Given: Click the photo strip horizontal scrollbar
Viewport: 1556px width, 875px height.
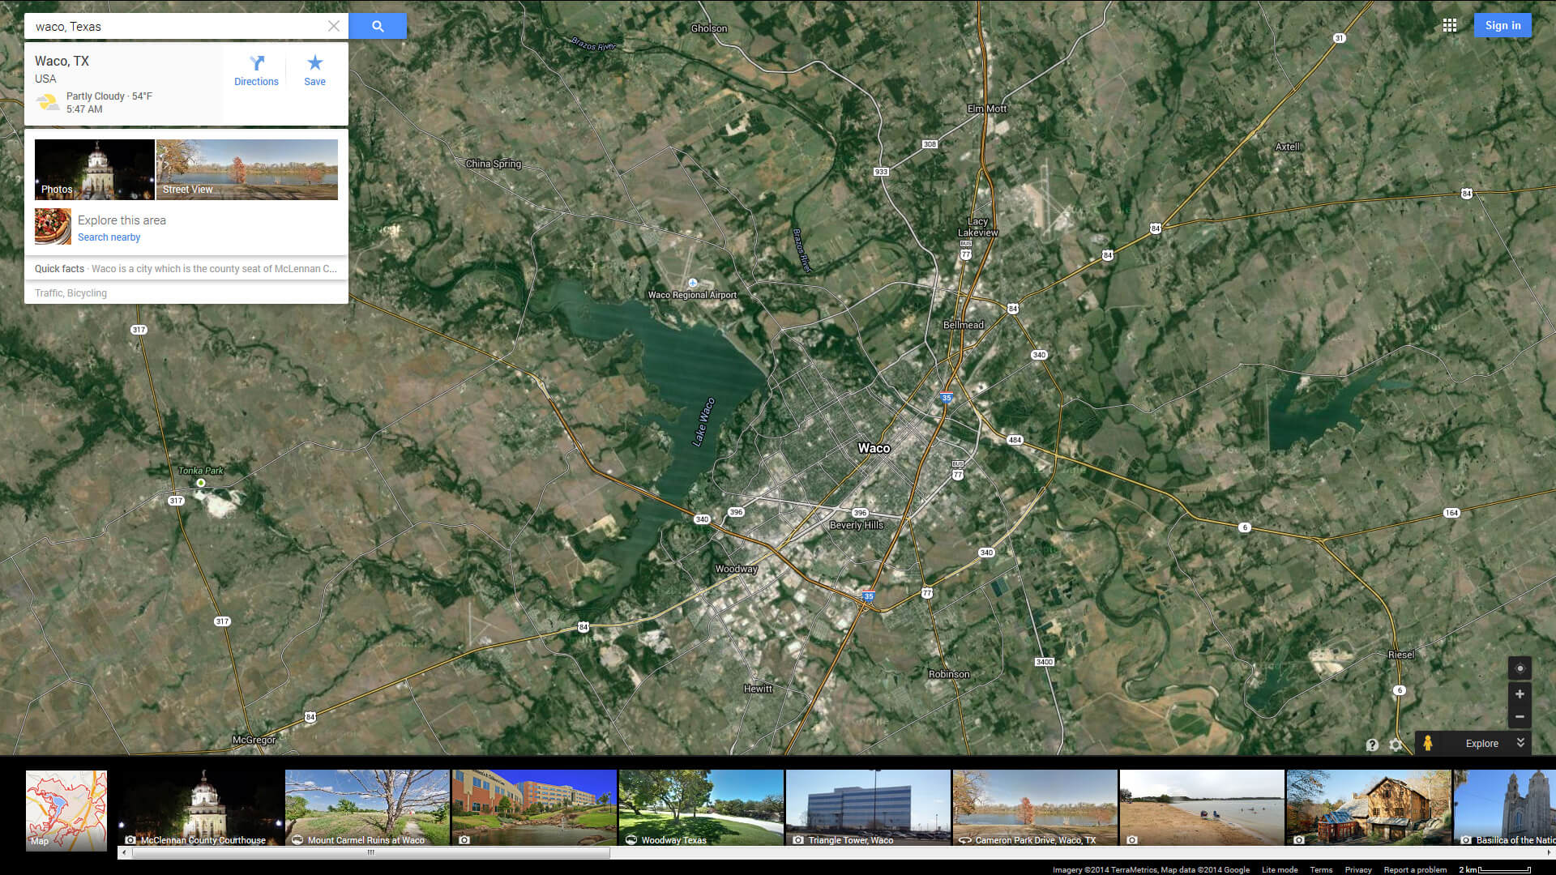Looking at the screenshot, I should 370,852.
